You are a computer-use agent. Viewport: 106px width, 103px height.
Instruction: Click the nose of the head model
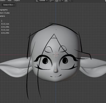56,70
